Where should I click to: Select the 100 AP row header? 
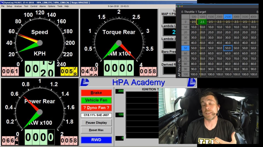coord(185,74)
